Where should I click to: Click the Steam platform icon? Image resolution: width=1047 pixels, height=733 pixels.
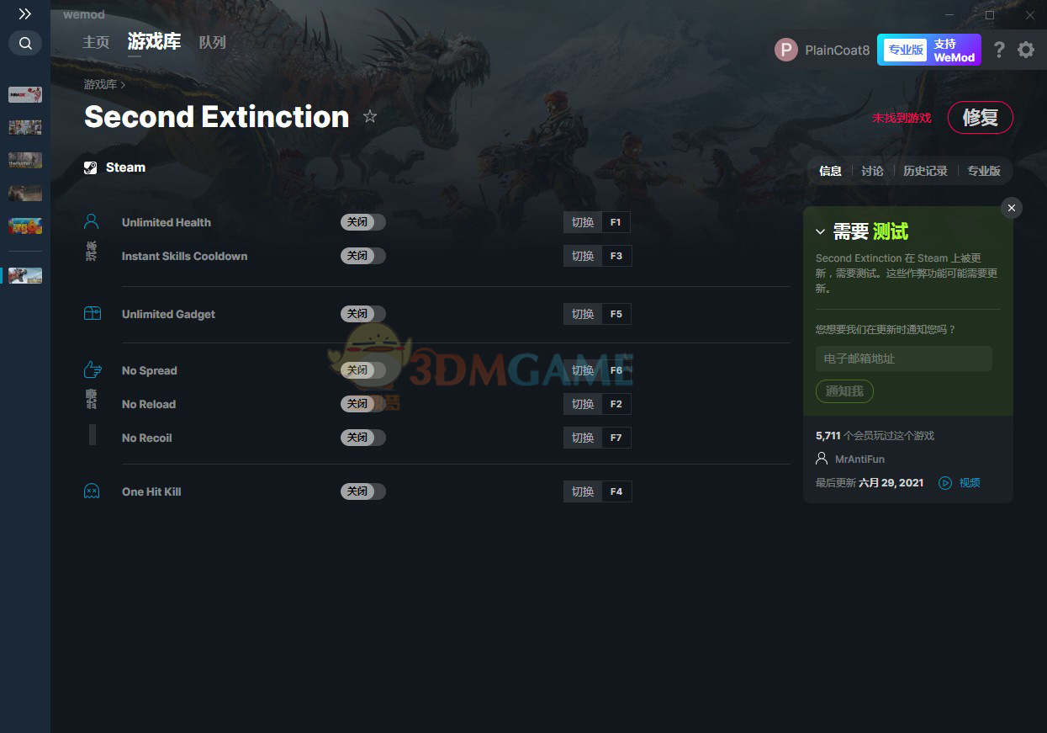click(91, 167)
